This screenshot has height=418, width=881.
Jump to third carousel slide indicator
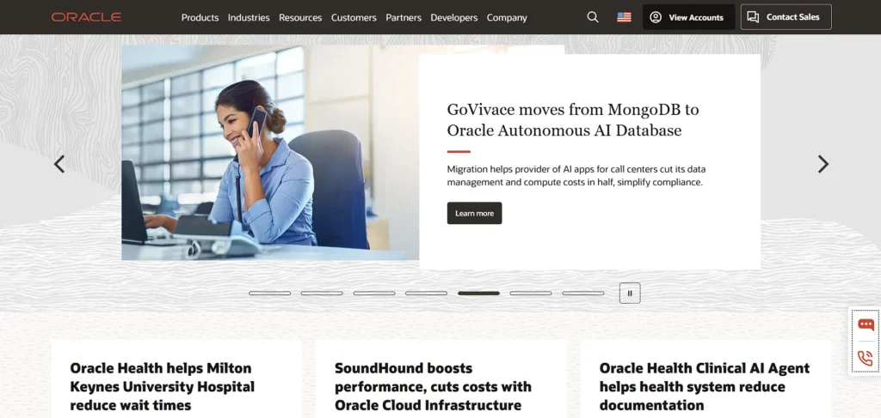tap(374, 293)
